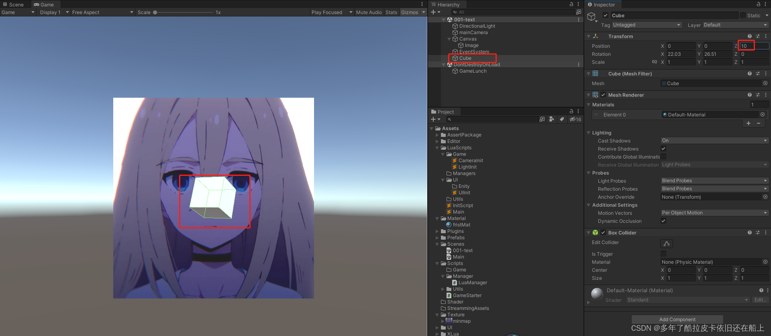Open the Display 1 dropdown
The height and width of the screenshot is (336, 771).
(54, 12)
